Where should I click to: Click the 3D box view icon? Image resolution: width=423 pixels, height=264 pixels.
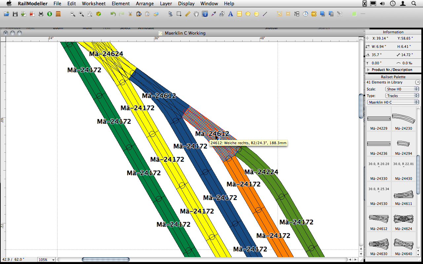[98, 14]
